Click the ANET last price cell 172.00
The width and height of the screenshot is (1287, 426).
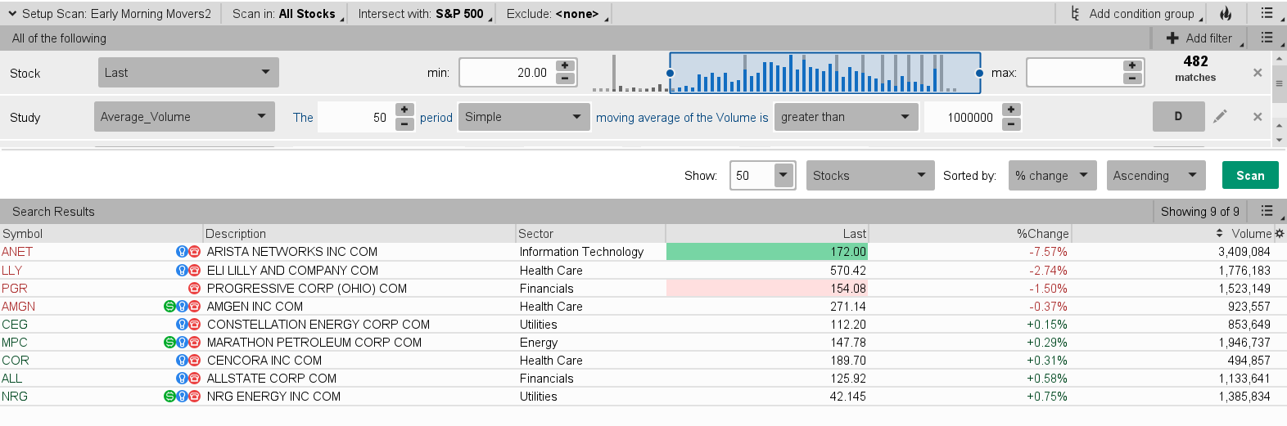coord(767,252)
